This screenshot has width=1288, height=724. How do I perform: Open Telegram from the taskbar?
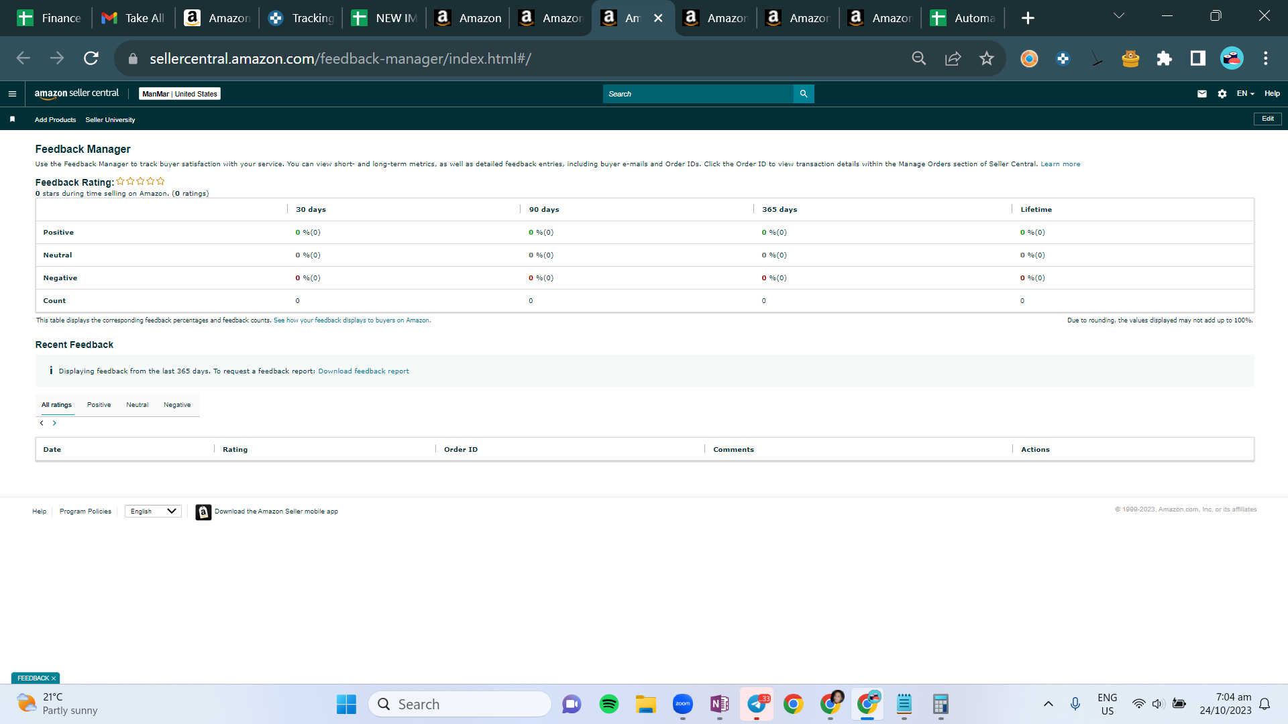coord(757,704)
